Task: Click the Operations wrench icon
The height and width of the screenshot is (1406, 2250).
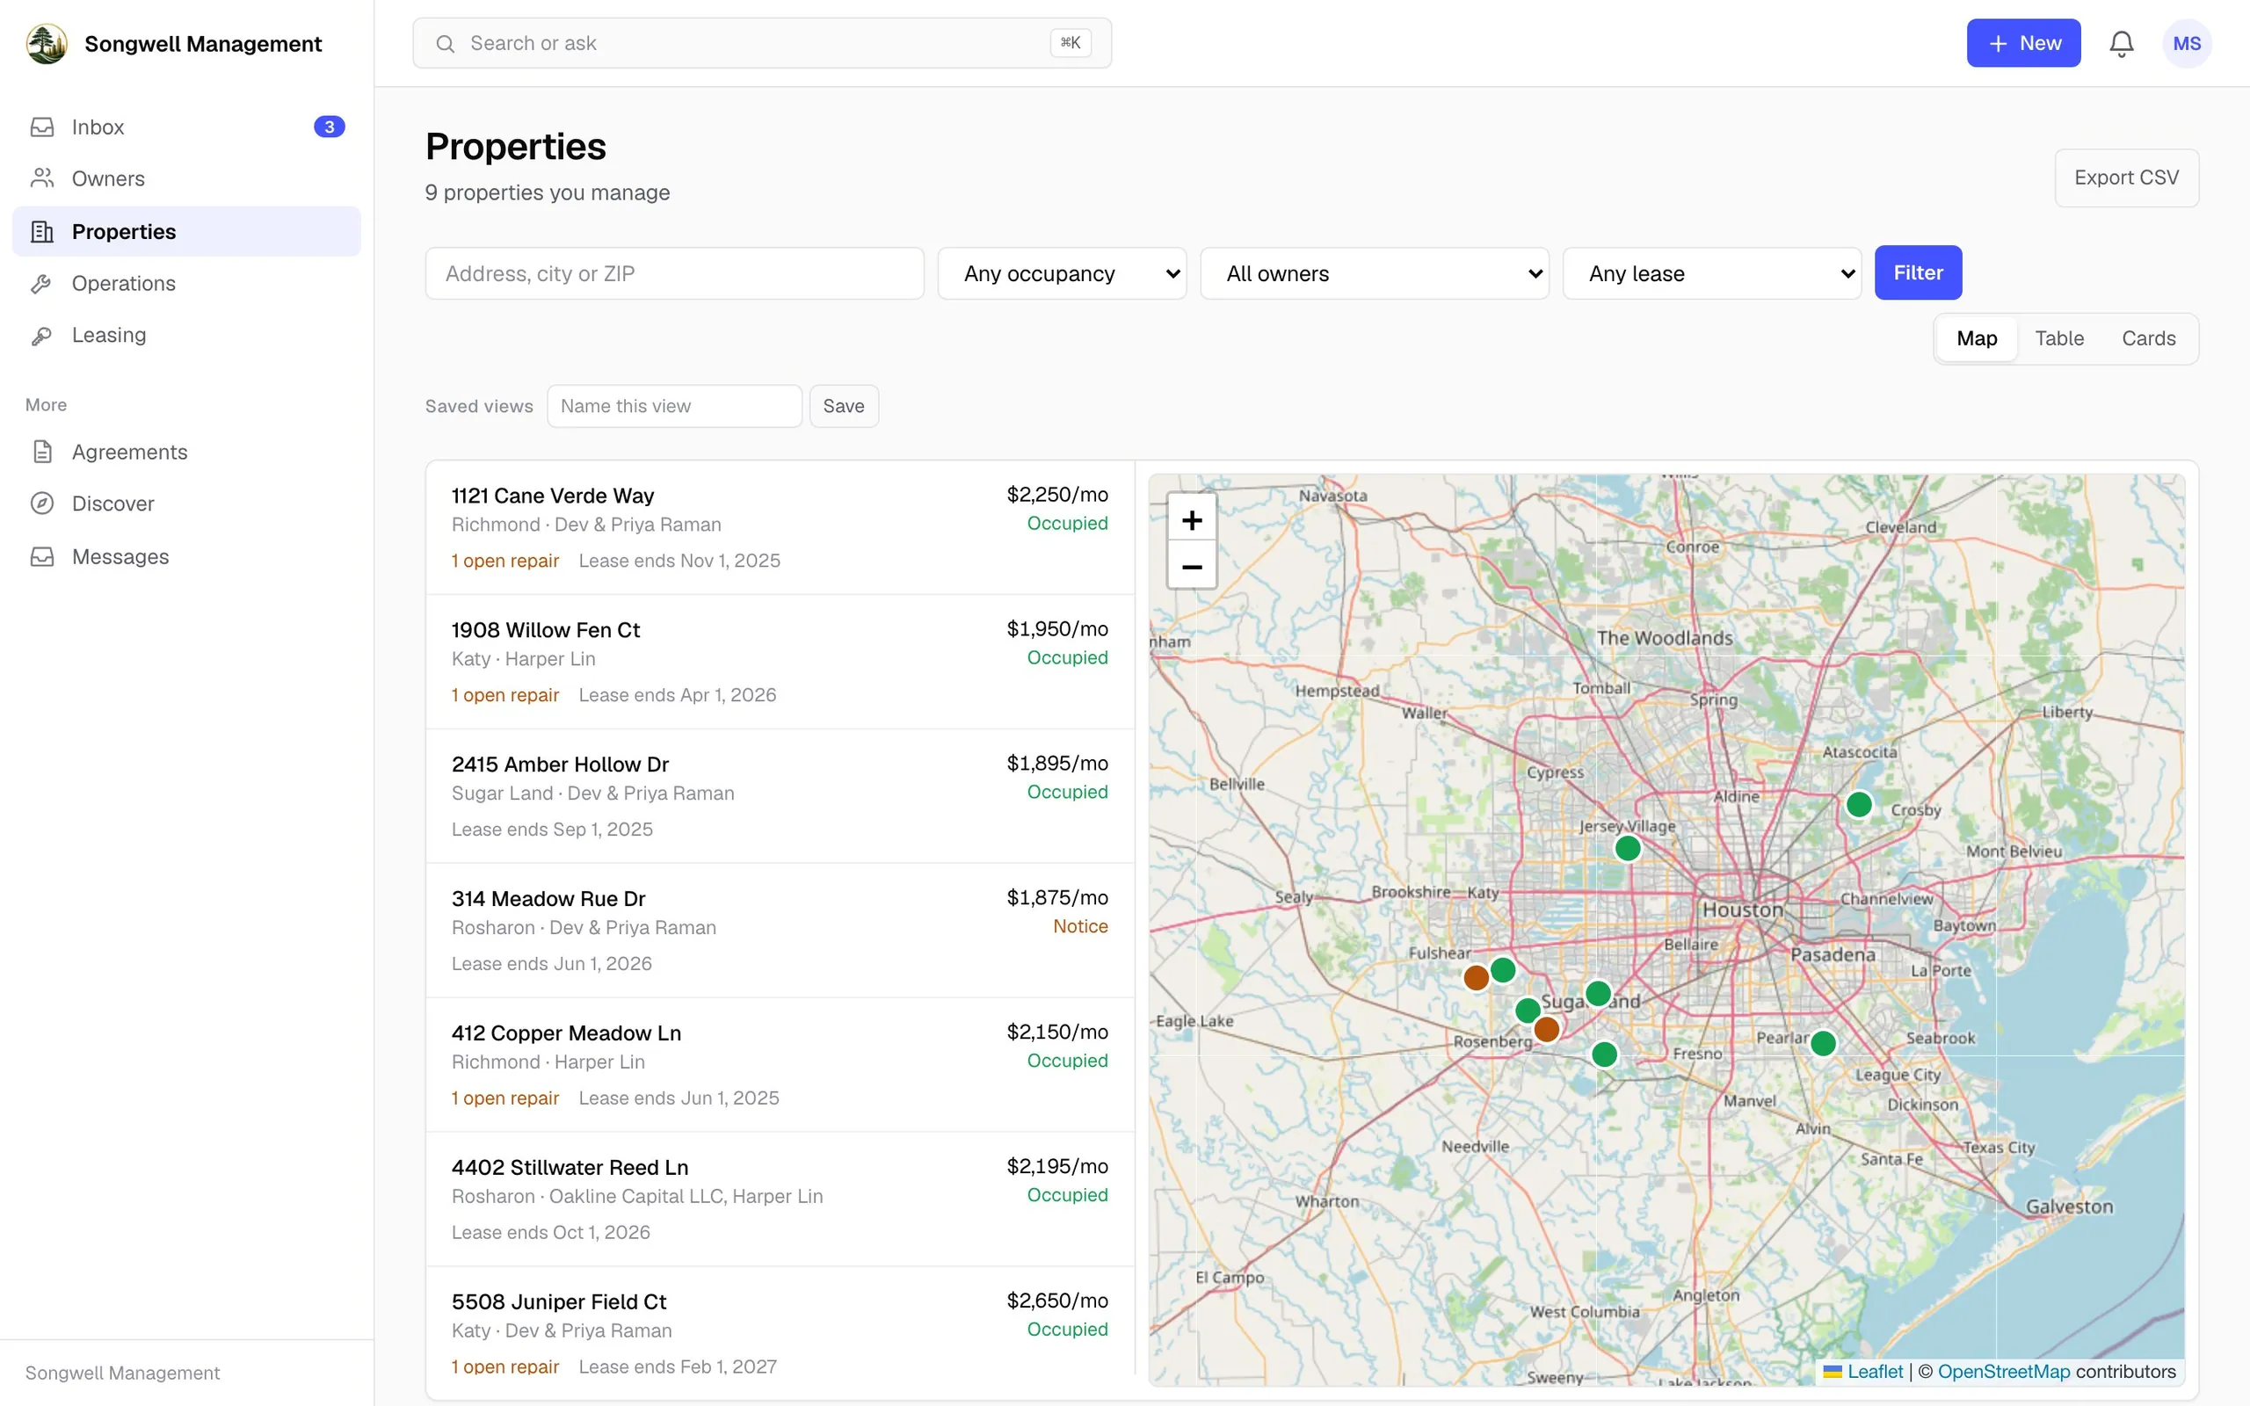Action: point(43,284)
